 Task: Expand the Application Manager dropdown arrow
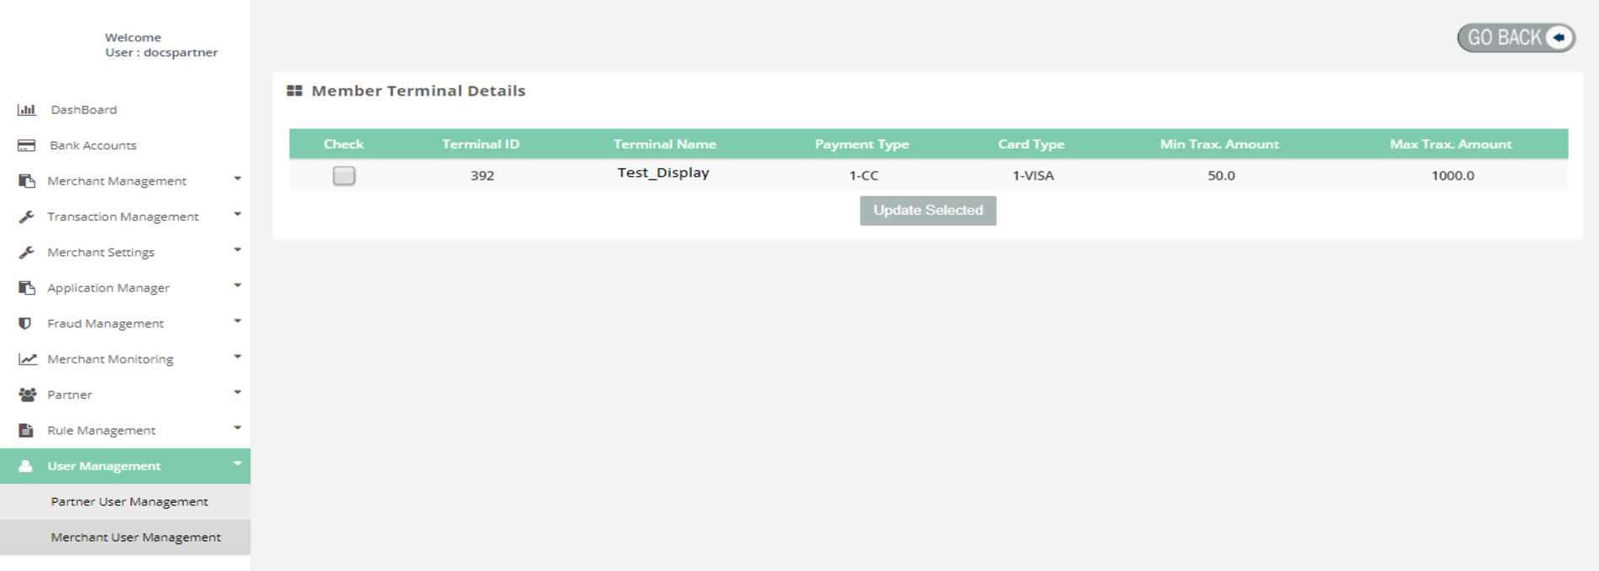[x=238, y=285]
